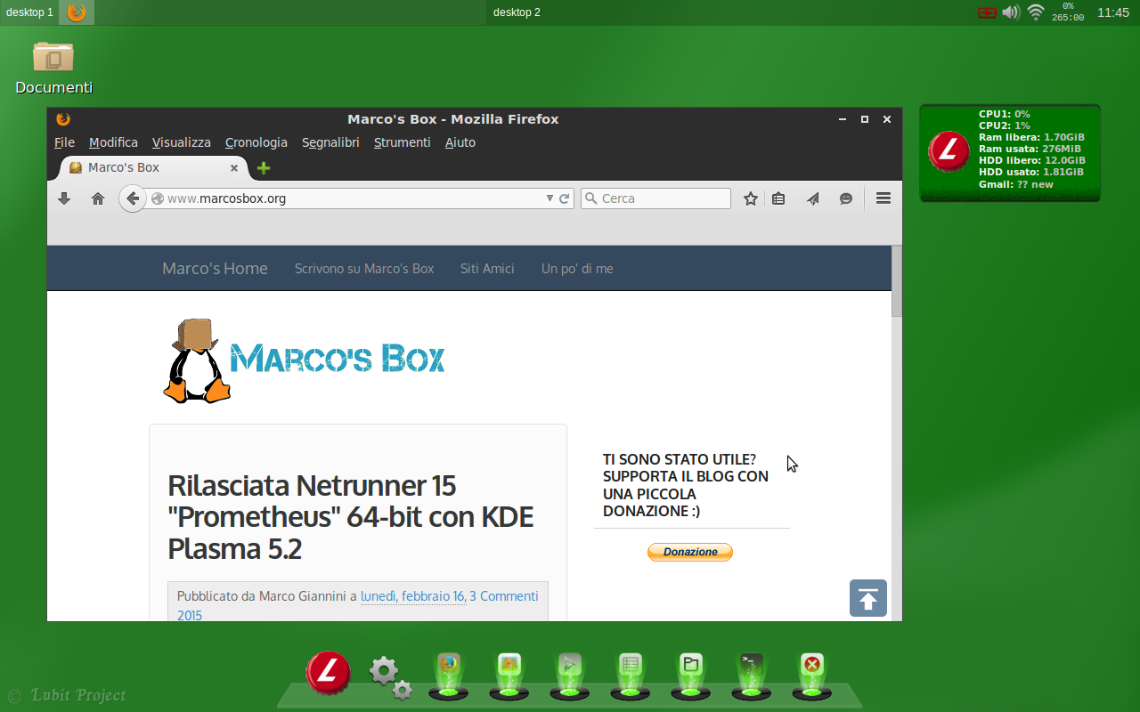Click the Lubit Project red L dock icon
Image resolution: width=1140 pixels, height=712 pixels.
click(327, 669)
